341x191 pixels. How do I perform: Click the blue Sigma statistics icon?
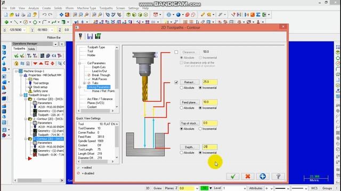[x=258, y=15]
